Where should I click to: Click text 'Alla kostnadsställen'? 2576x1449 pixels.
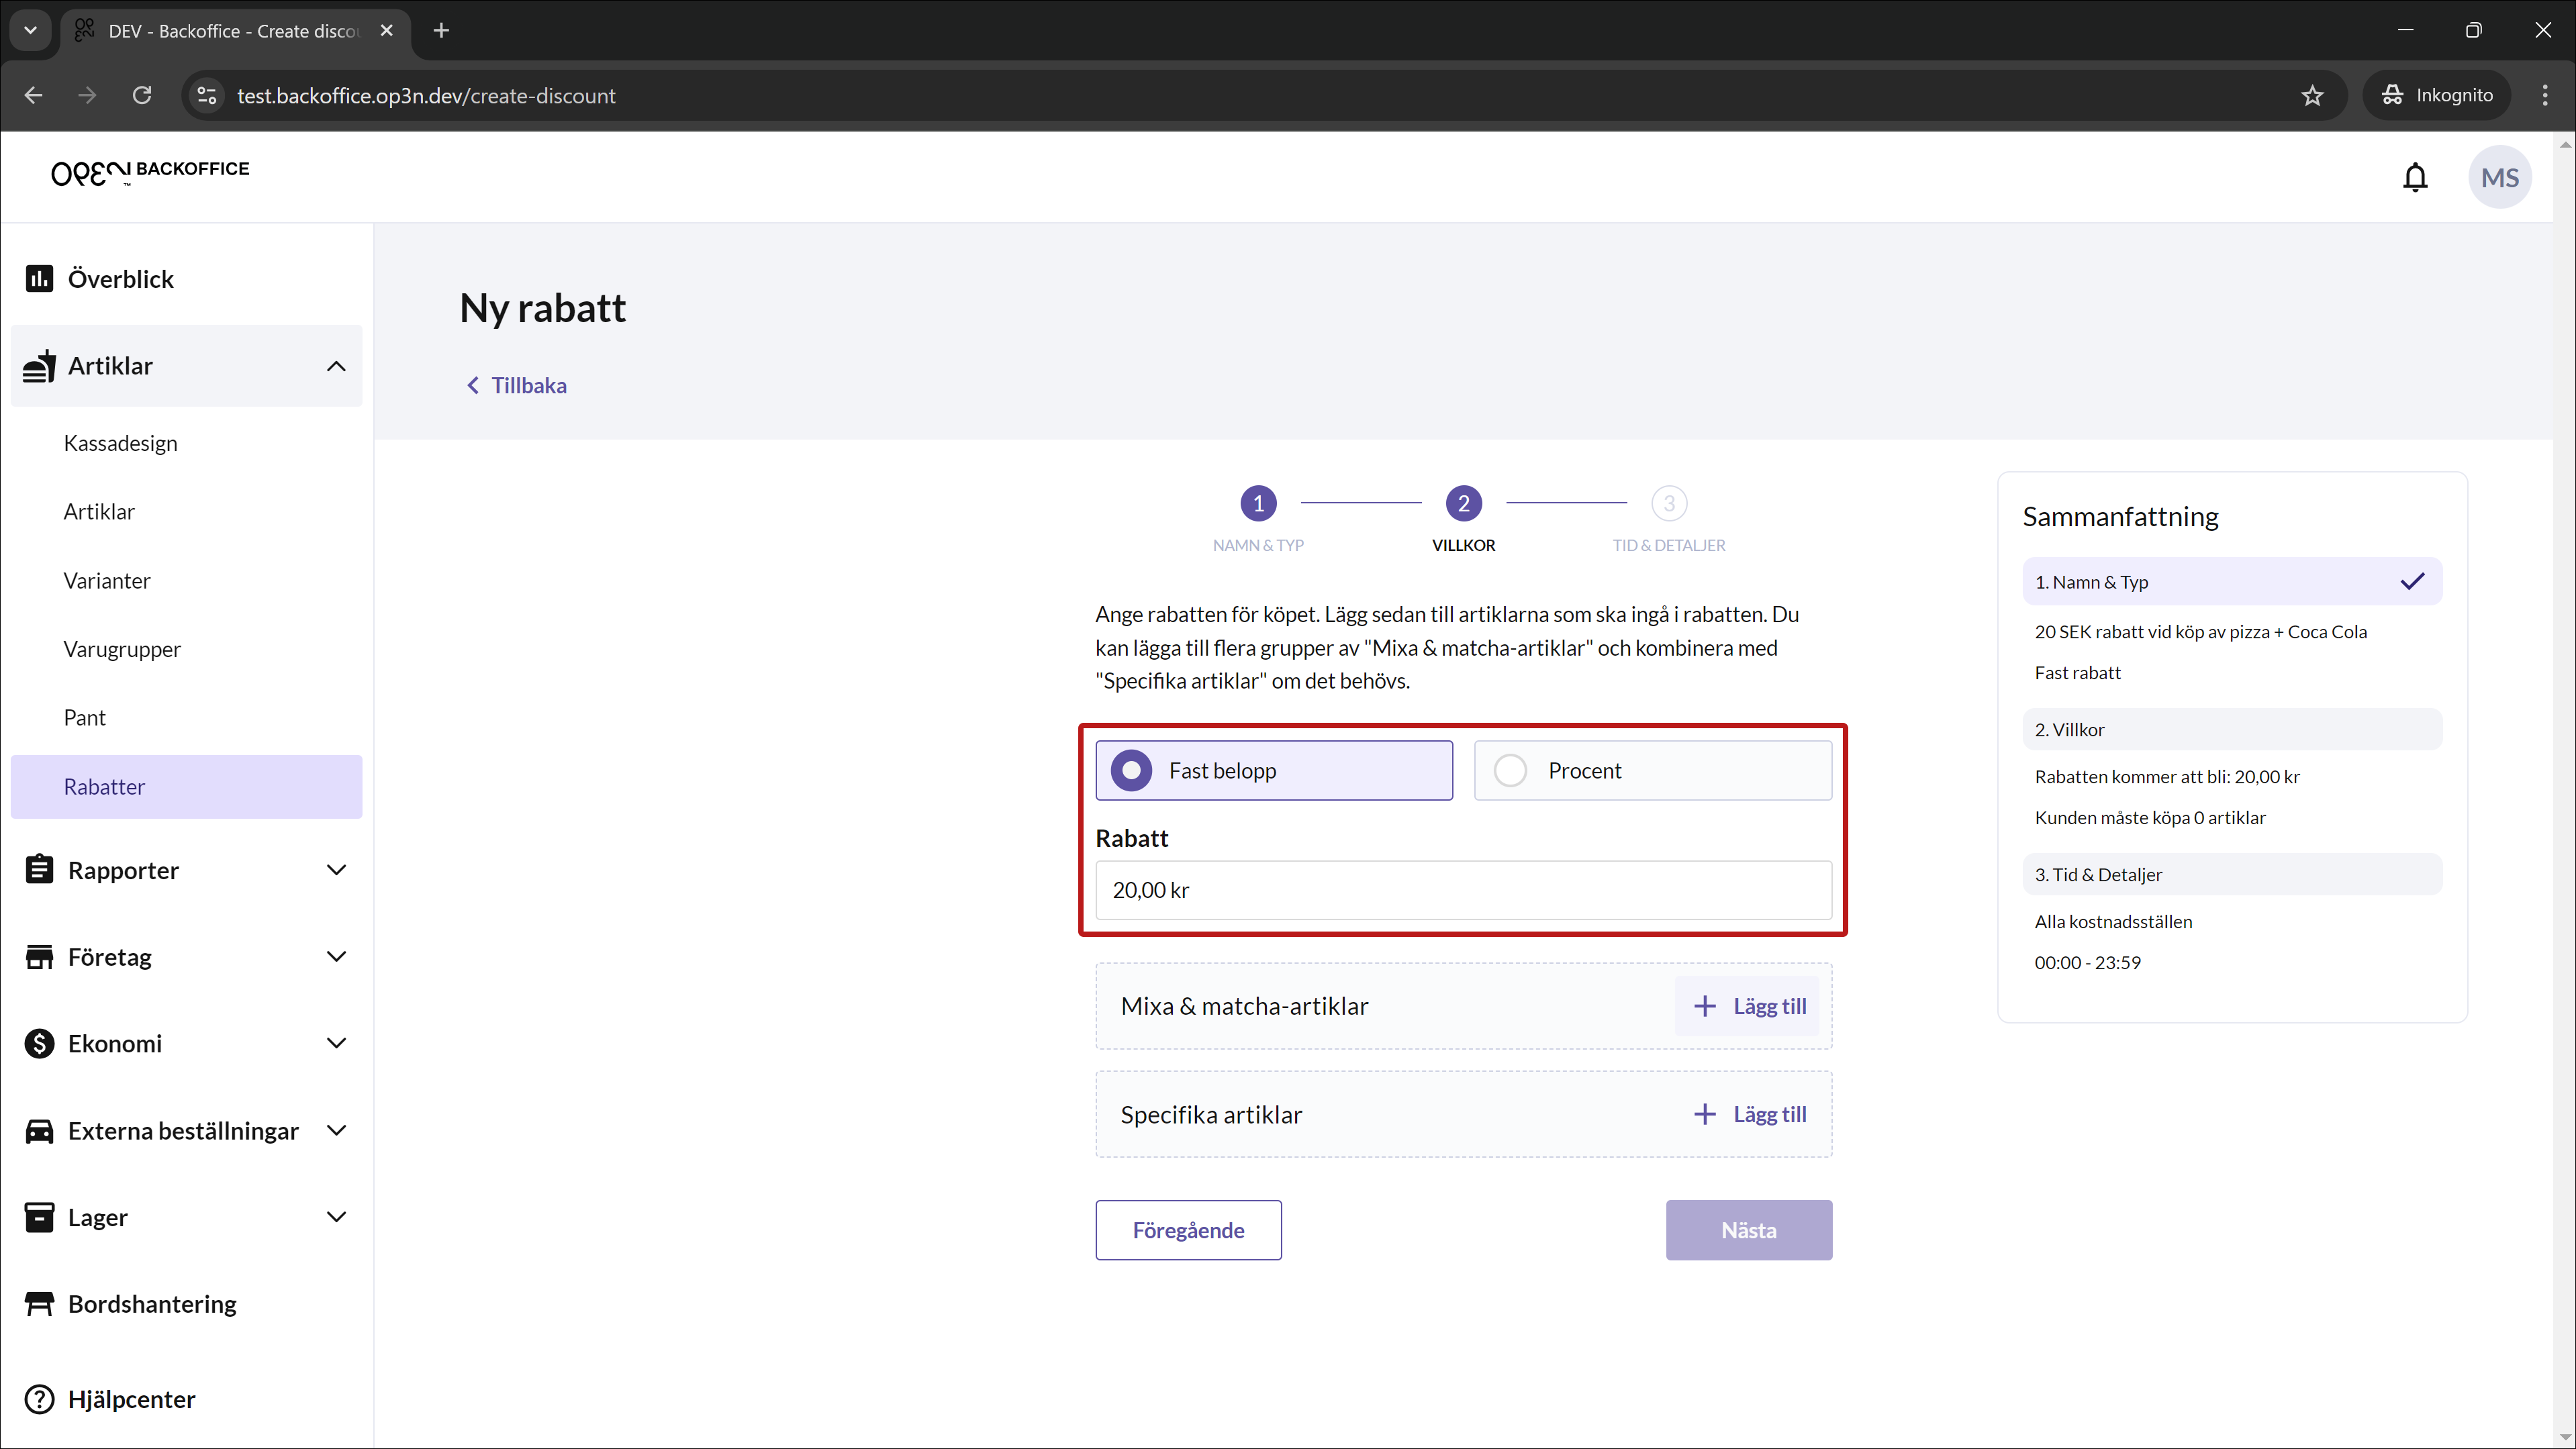tap(2113, 921)
